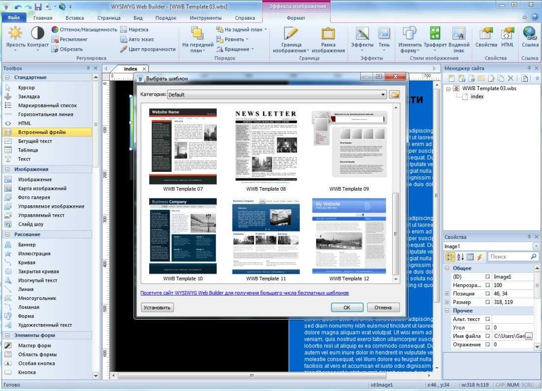Screen dimensions: 542x391
Task: Select the Обрезать crop tool
Action: pos(67,49)
